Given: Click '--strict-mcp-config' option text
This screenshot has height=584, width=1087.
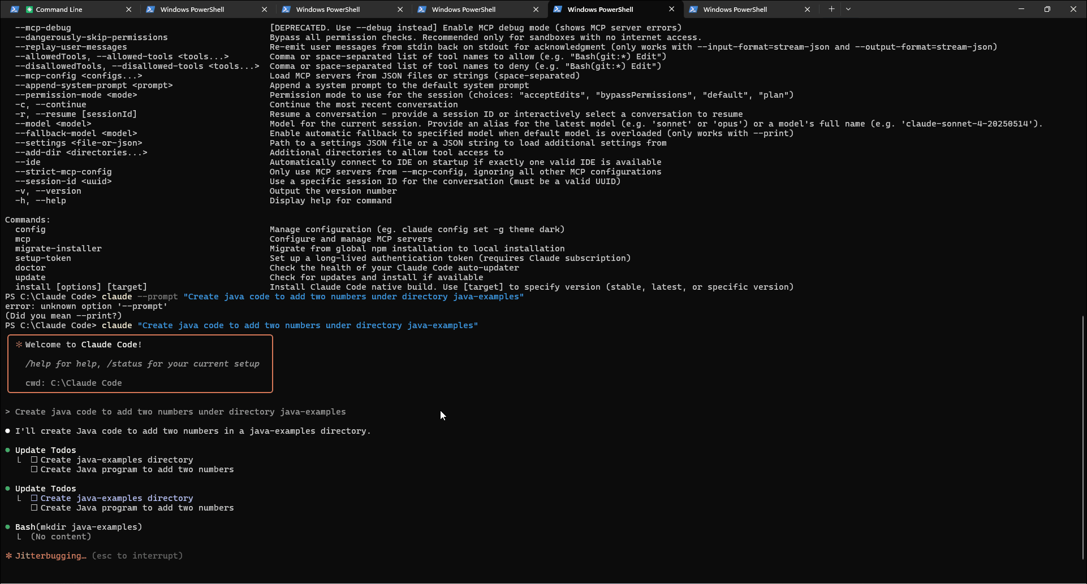Looking at the screenshot, I should click(63, 172).
